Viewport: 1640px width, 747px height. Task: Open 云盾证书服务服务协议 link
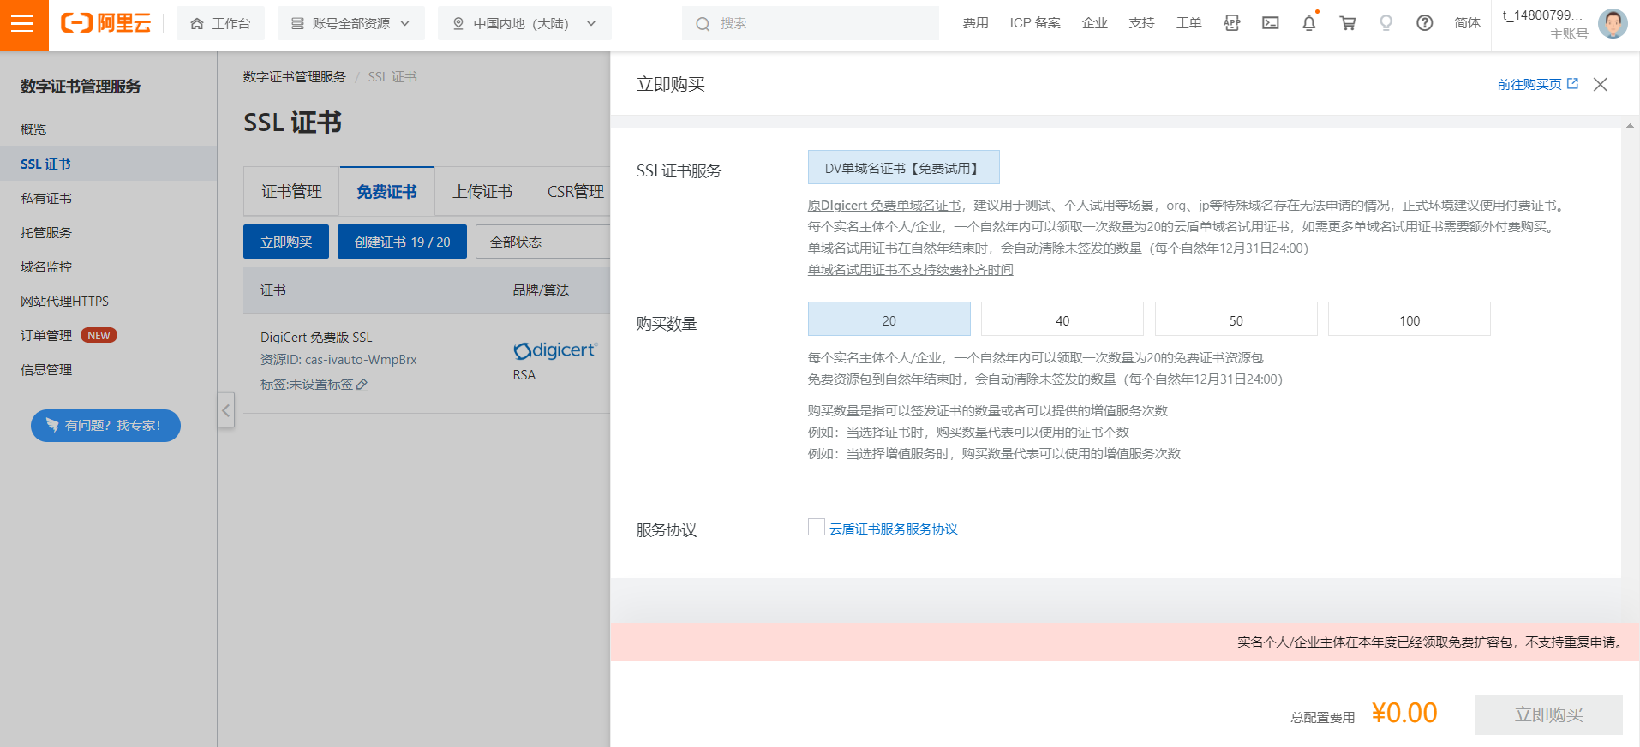click(894, 529)
